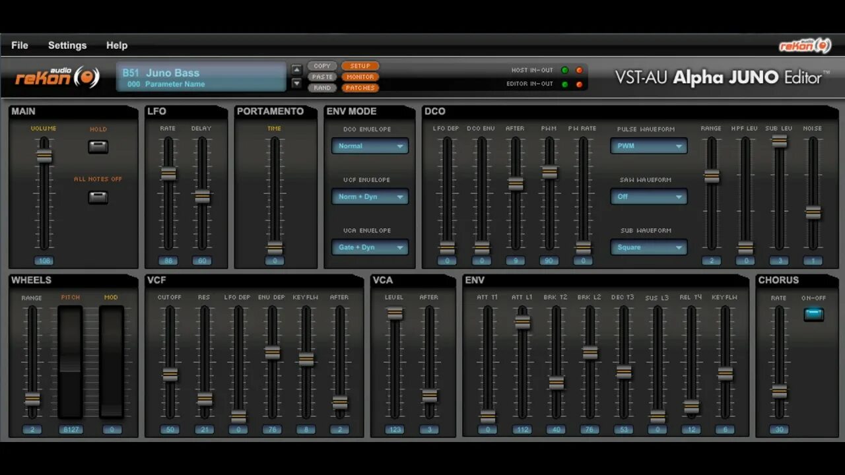Click the Editor In-Out red indicator
Image resolution: width=845 pixels, height=475 pixels.
click(579, 84)
